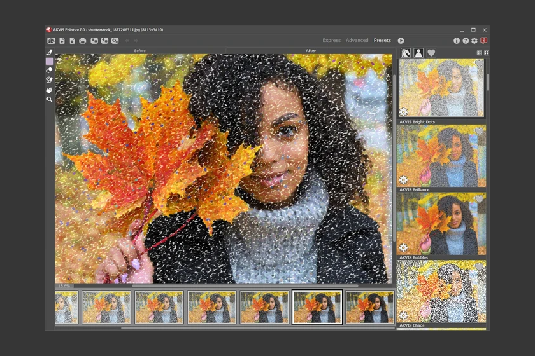Open preferences gear in top toolbar
Image resolution: width=535 pixels, height=356 pixels.
click(474, 41)
